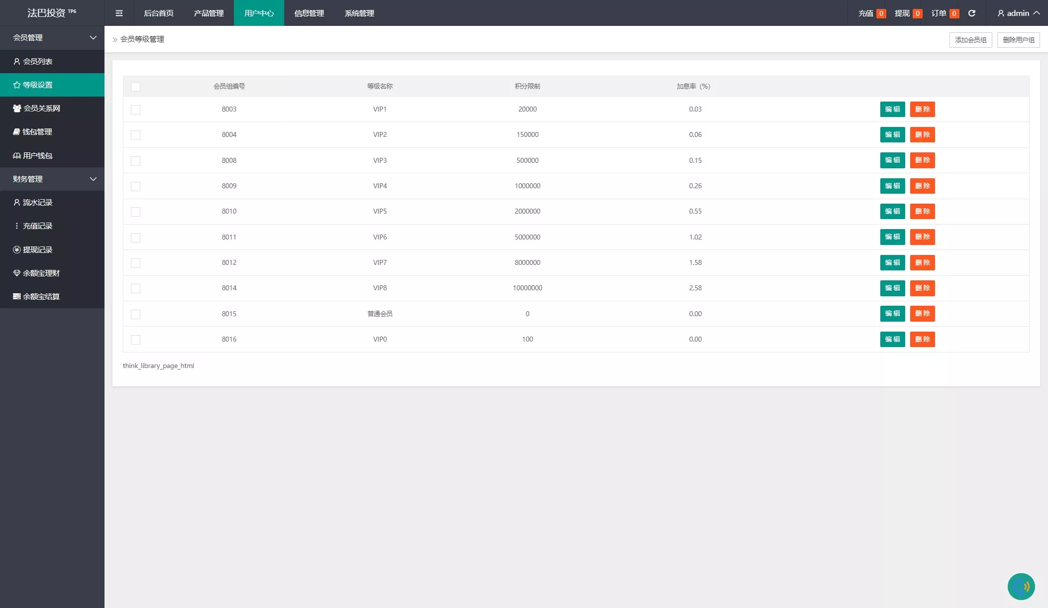Screen dimensions: 1048x608
Task: Click the 添加会员组 button
Action: point(970,40)
